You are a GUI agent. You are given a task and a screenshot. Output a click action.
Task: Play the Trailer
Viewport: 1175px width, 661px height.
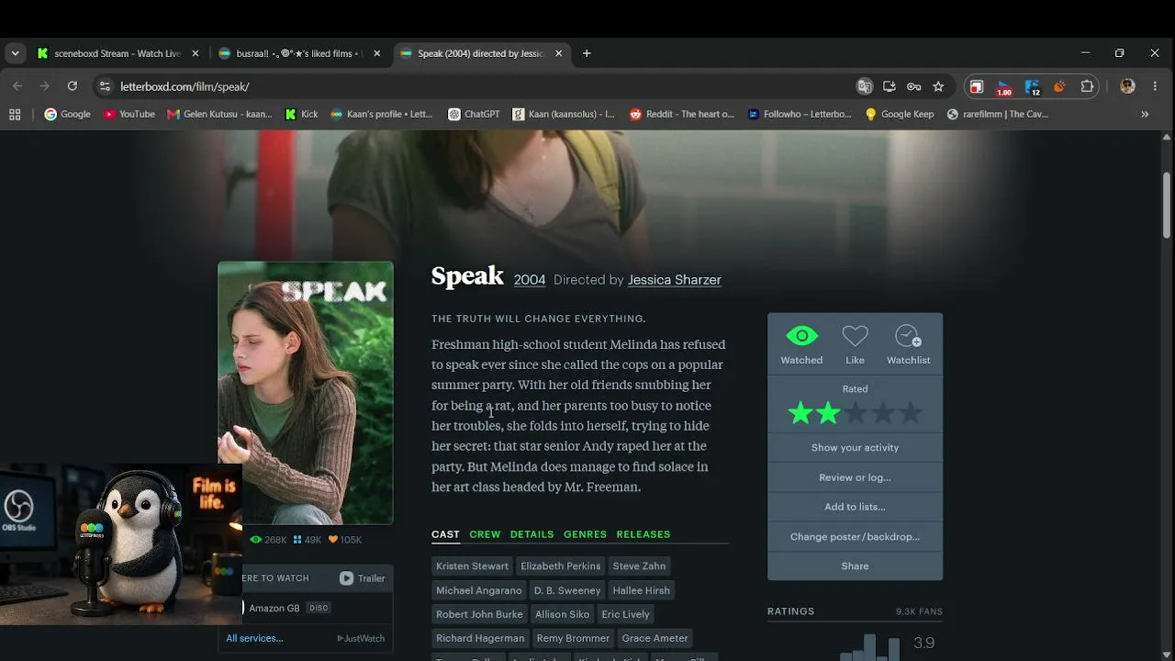point(362,578)
